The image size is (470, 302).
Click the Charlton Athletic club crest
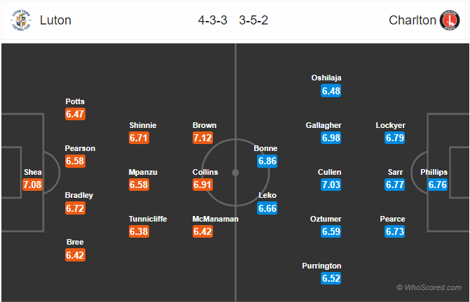point(449,20)
